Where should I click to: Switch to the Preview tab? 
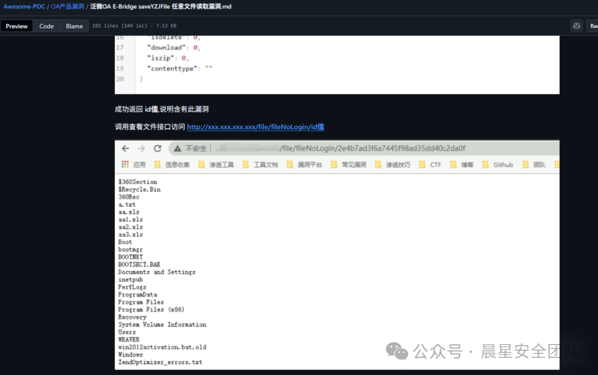pos(17,26)
